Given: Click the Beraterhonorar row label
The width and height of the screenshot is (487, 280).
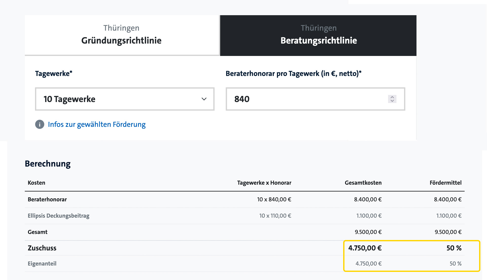Looking at the screenshot, I should coord(47,199).
